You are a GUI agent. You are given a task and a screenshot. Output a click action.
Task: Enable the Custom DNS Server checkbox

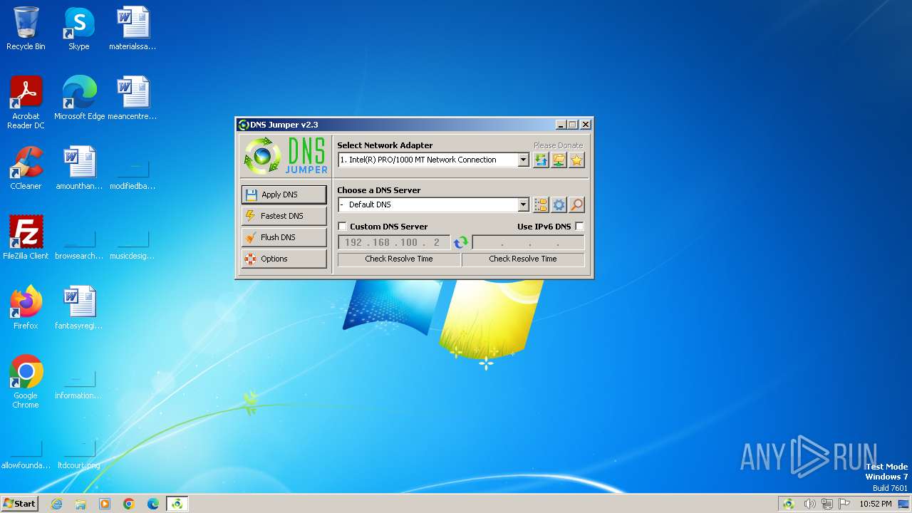[x=343, y=227]
